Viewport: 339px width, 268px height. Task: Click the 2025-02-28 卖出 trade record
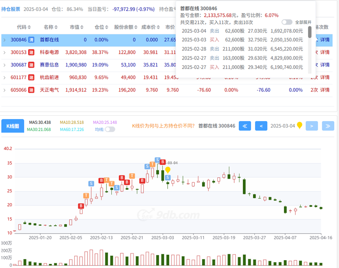[242, 49]
